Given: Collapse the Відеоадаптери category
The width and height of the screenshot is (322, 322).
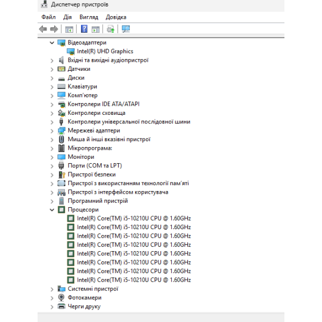Looking at the screenshot, I should point(52,43).
